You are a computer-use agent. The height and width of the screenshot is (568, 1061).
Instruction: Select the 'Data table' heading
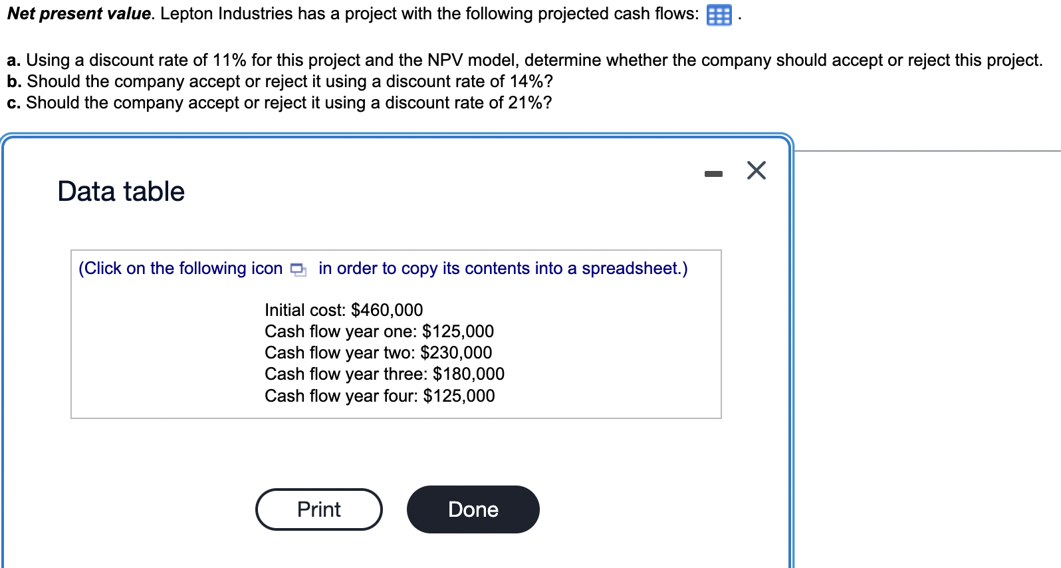[x=120, y=191]
